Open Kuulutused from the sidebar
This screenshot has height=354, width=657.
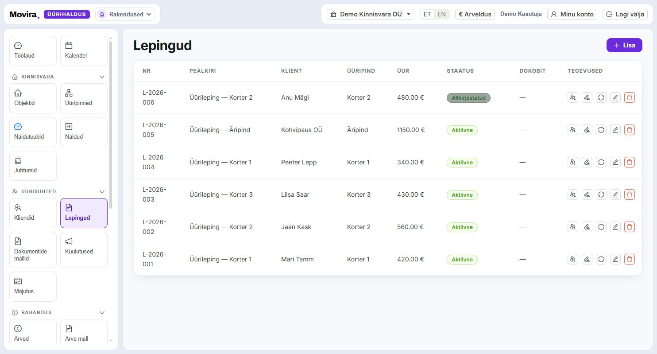point(84,250)
